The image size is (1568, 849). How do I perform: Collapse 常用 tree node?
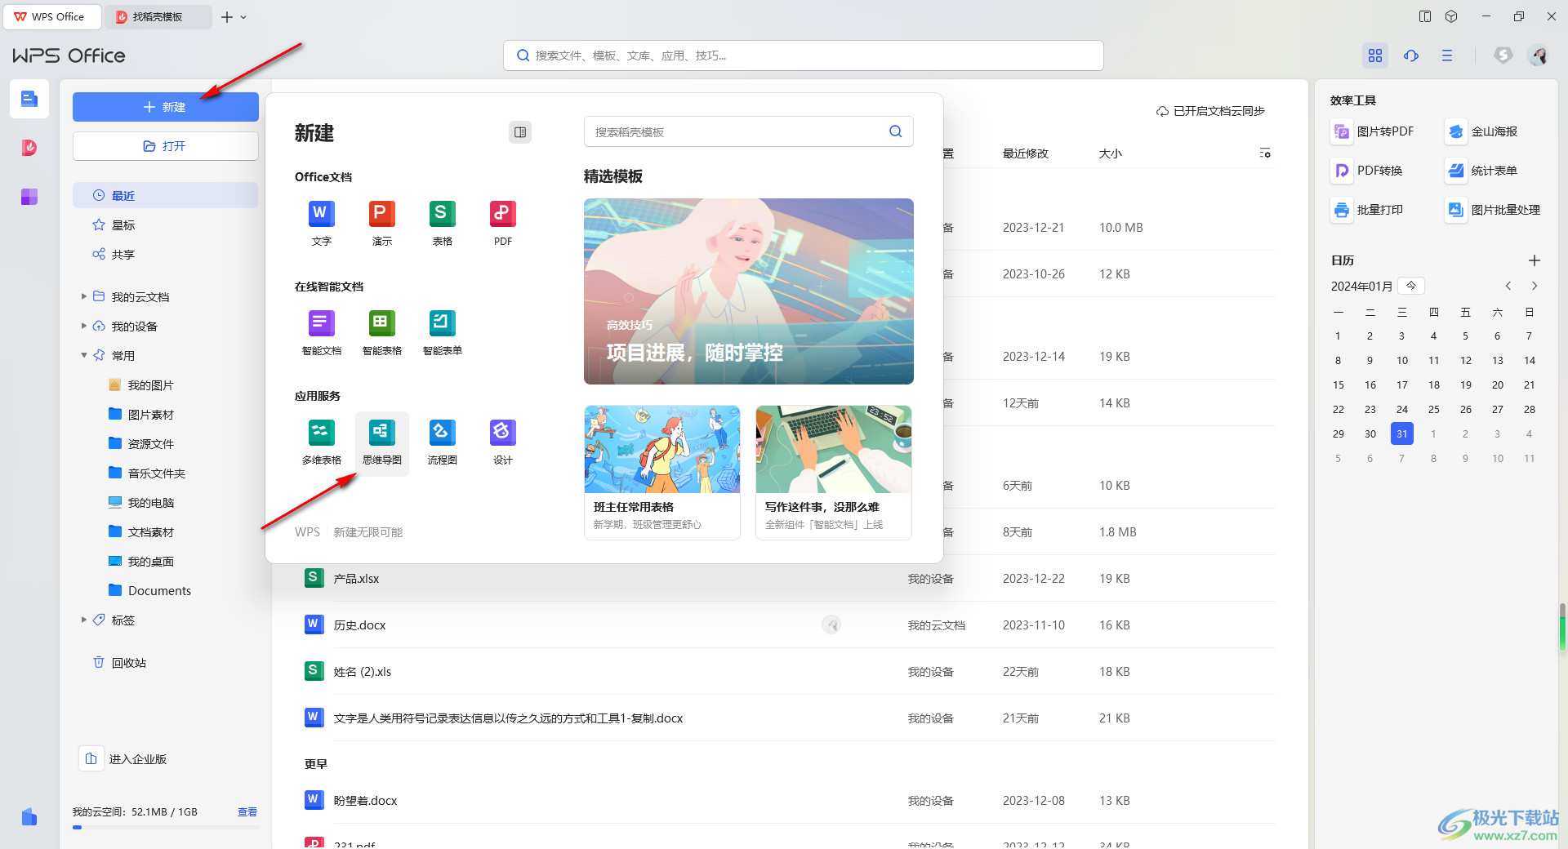coord(83,355)
